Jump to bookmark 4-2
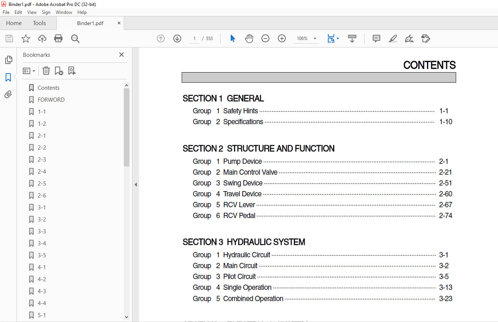The height and width of the screenshot is (322, 498). click(42, 279)
